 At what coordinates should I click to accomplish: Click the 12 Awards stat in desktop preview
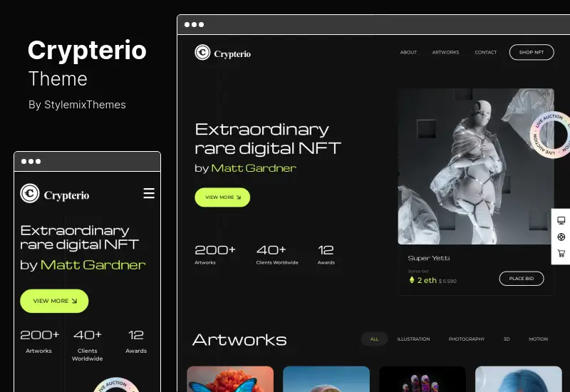coord(326,254)
